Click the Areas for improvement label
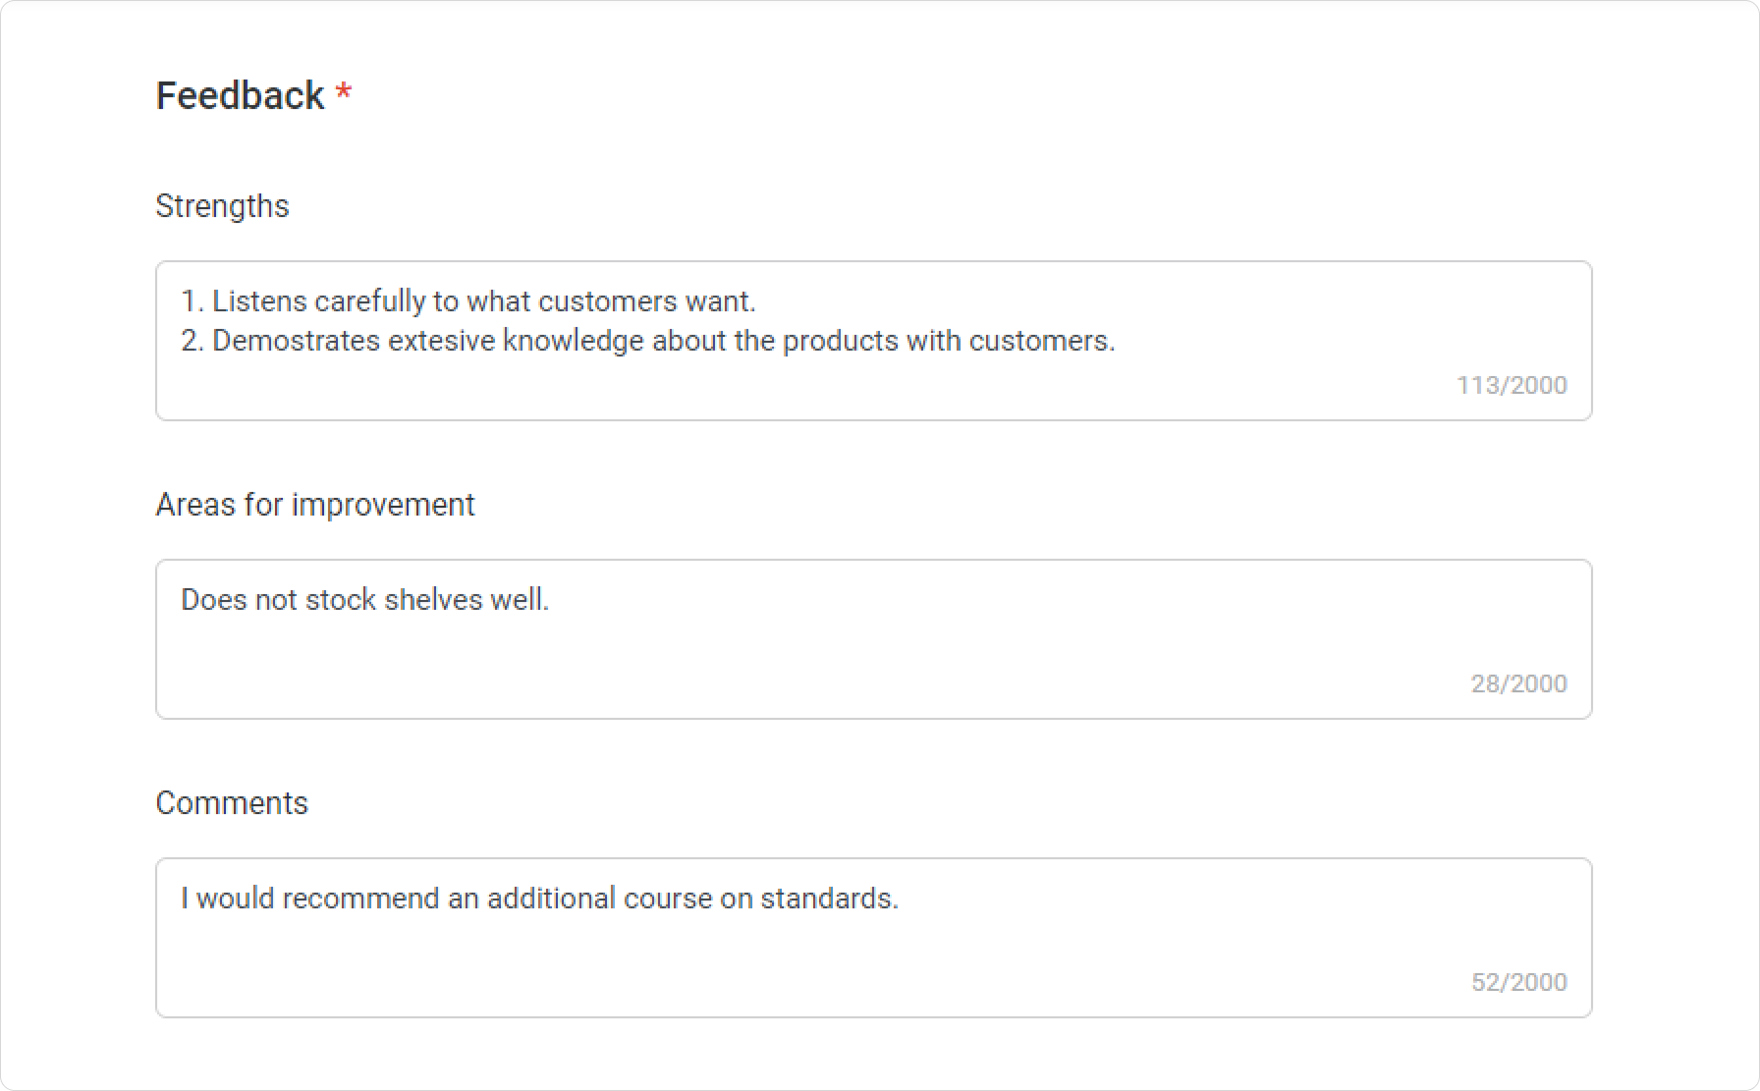This screenshot has width=1760, height=1091. click(x=314, y=505)
